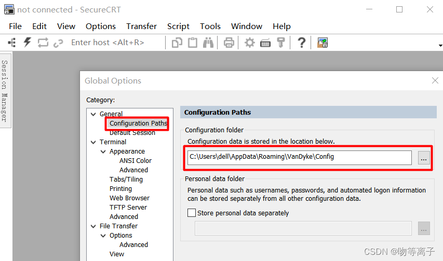This screenshot has width=443, height=261.
Task: Select Printing in the category tree
Action: point(120,188)
